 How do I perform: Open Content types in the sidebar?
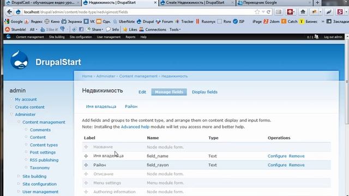(x=44, y=145)
